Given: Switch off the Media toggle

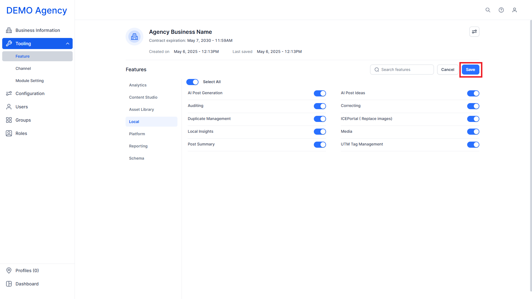Looking at the screenshot, I should [473, 132].
